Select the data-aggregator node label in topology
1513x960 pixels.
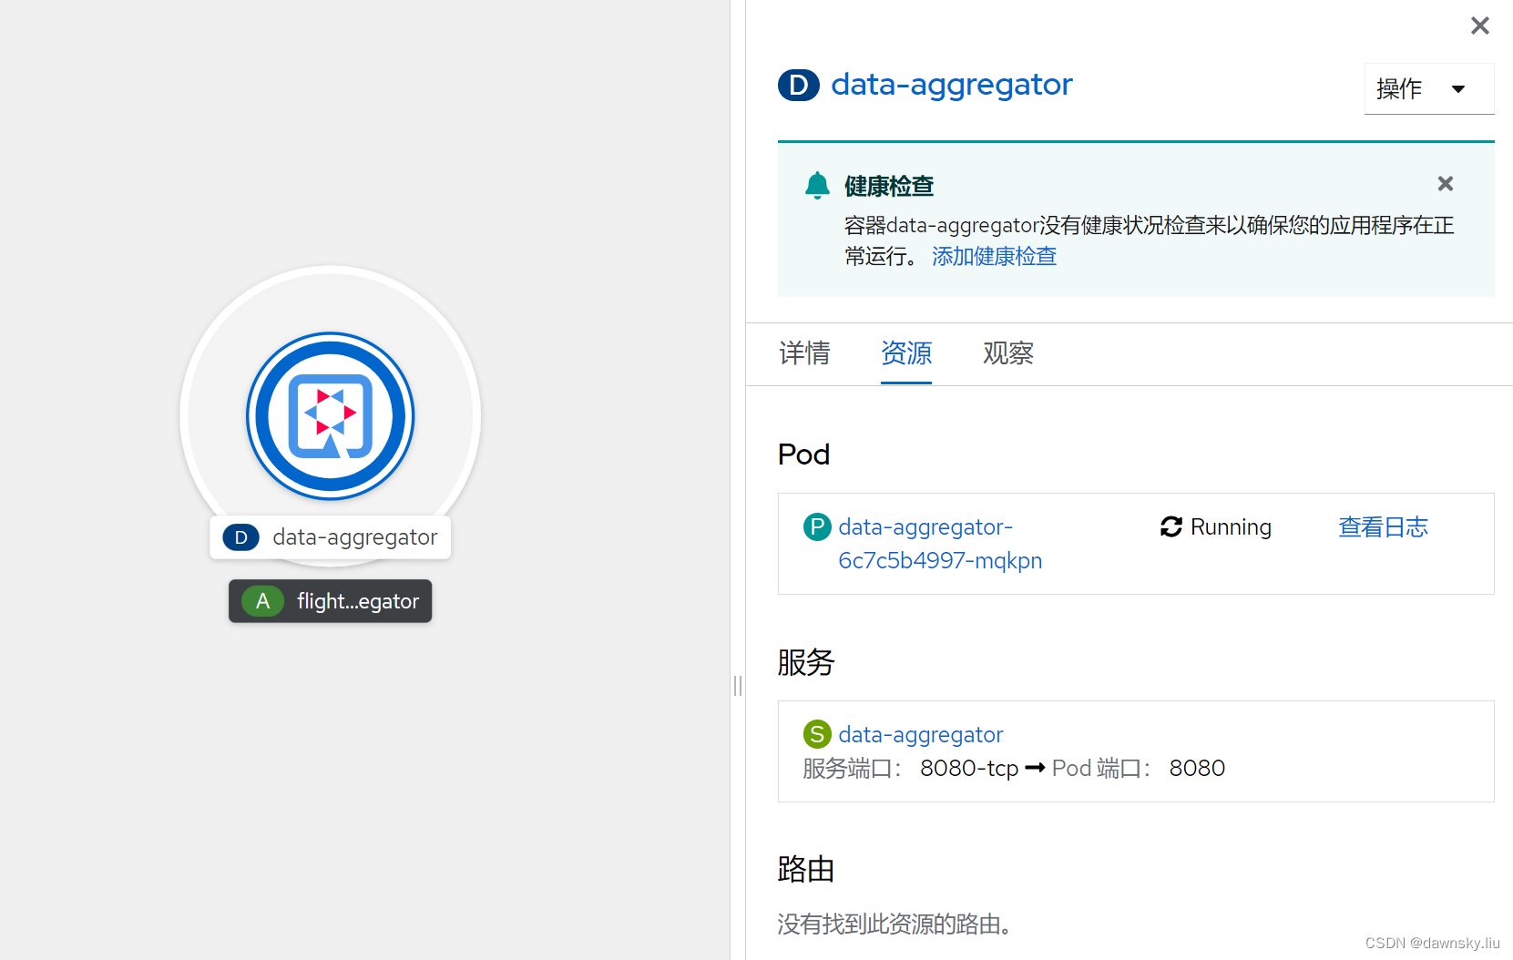331,537
